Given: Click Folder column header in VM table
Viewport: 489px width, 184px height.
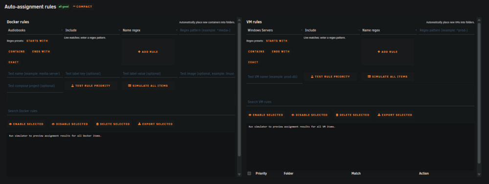Looking at the screenshot, I should [x=289, y=173].
